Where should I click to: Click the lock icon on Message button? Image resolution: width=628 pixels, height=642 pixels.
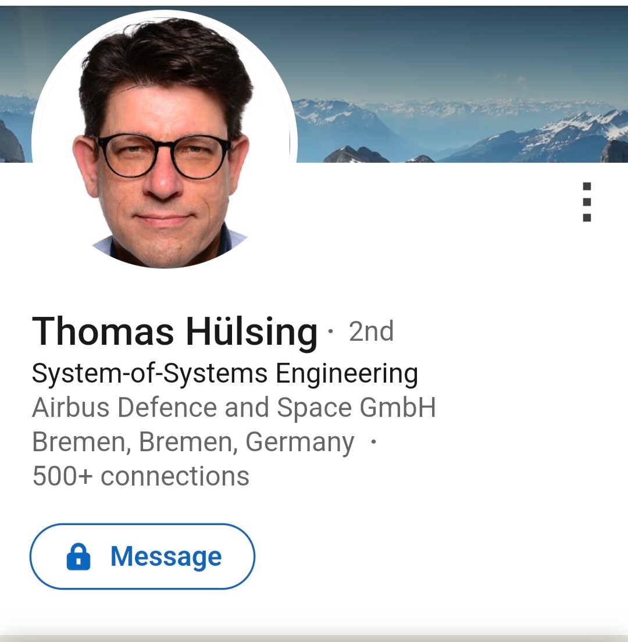click(78, 557)
